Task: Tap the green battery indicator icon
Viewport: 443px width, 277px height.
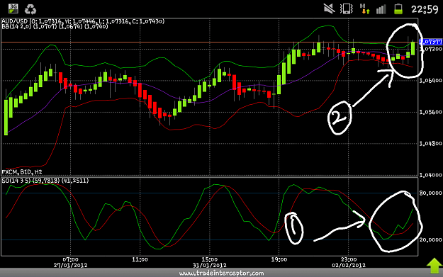Action: pos(398,9)
